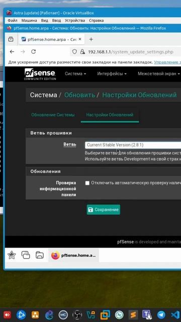Open Microsoft Teams from the taskbar
The image size is (181, 322).
[x=147, y=315]
